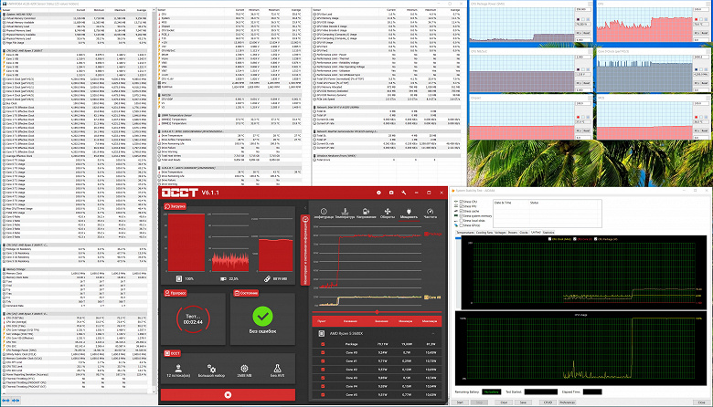Image resolution: width=713 pixels, height=407 pixels.
Task: Toggle Stress cache checkbox in AIDA64
Action: pyautogui.click(x=461, y=211)
